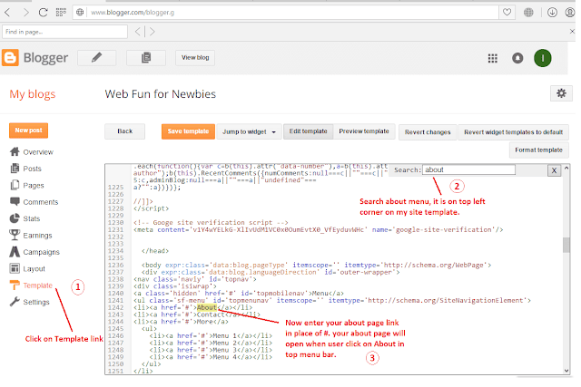Click the highlighted About text in code
This screenshot has height=387, width=581.
tap(206, 307)
